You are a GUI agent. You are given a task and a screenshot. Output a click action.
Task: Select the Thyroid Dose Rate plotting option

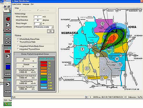tap(18, 42)
